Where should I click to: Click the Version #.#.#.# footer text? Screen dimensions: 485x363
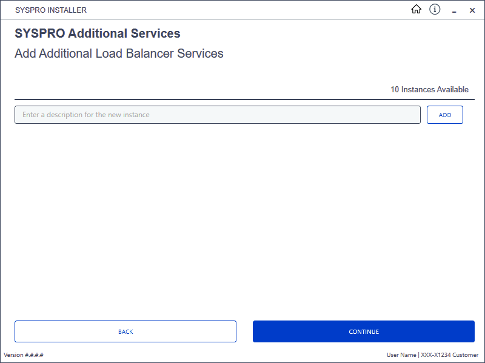pos(24,355)
